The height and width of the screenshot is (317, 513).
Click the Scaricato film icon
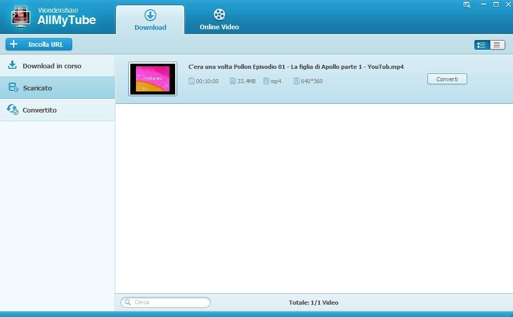pos(13,87)
